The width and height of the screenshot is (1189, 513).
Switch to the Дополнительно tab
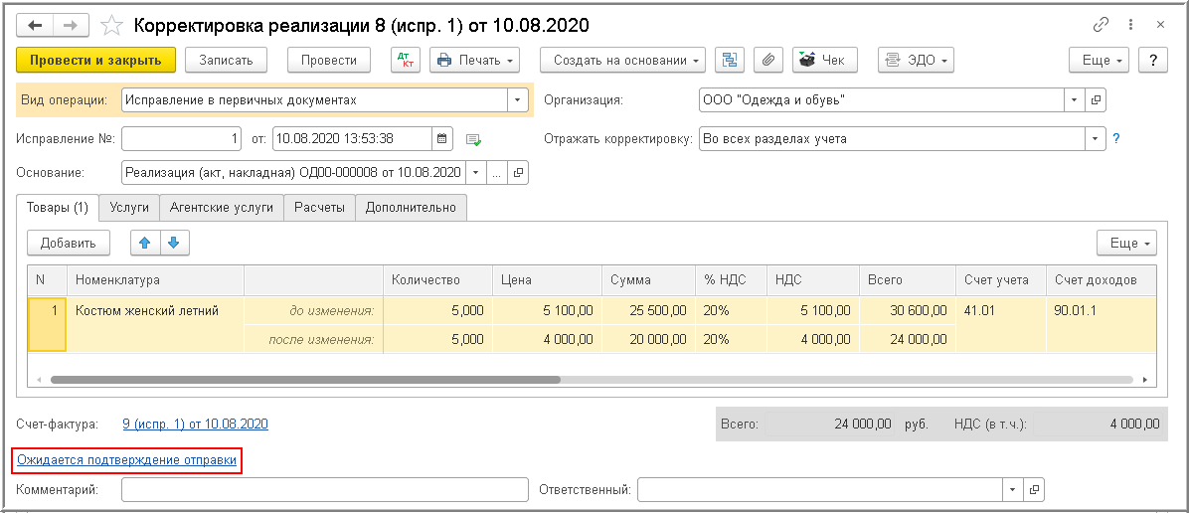coord(411,207)
